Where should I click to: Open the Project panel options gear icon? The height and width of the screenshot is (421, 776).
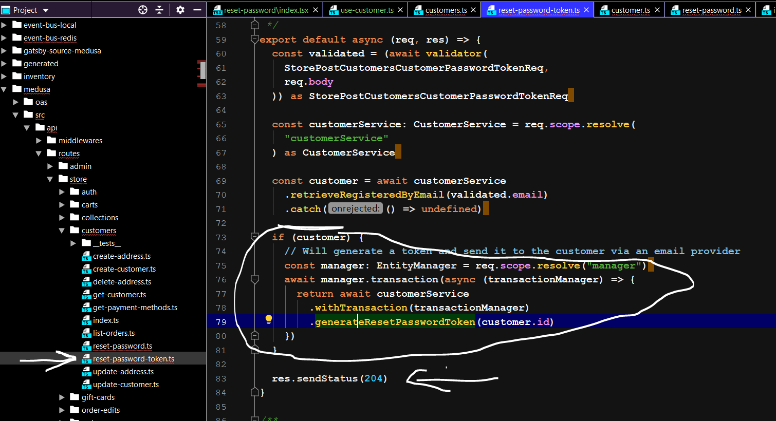click(180, 10)
